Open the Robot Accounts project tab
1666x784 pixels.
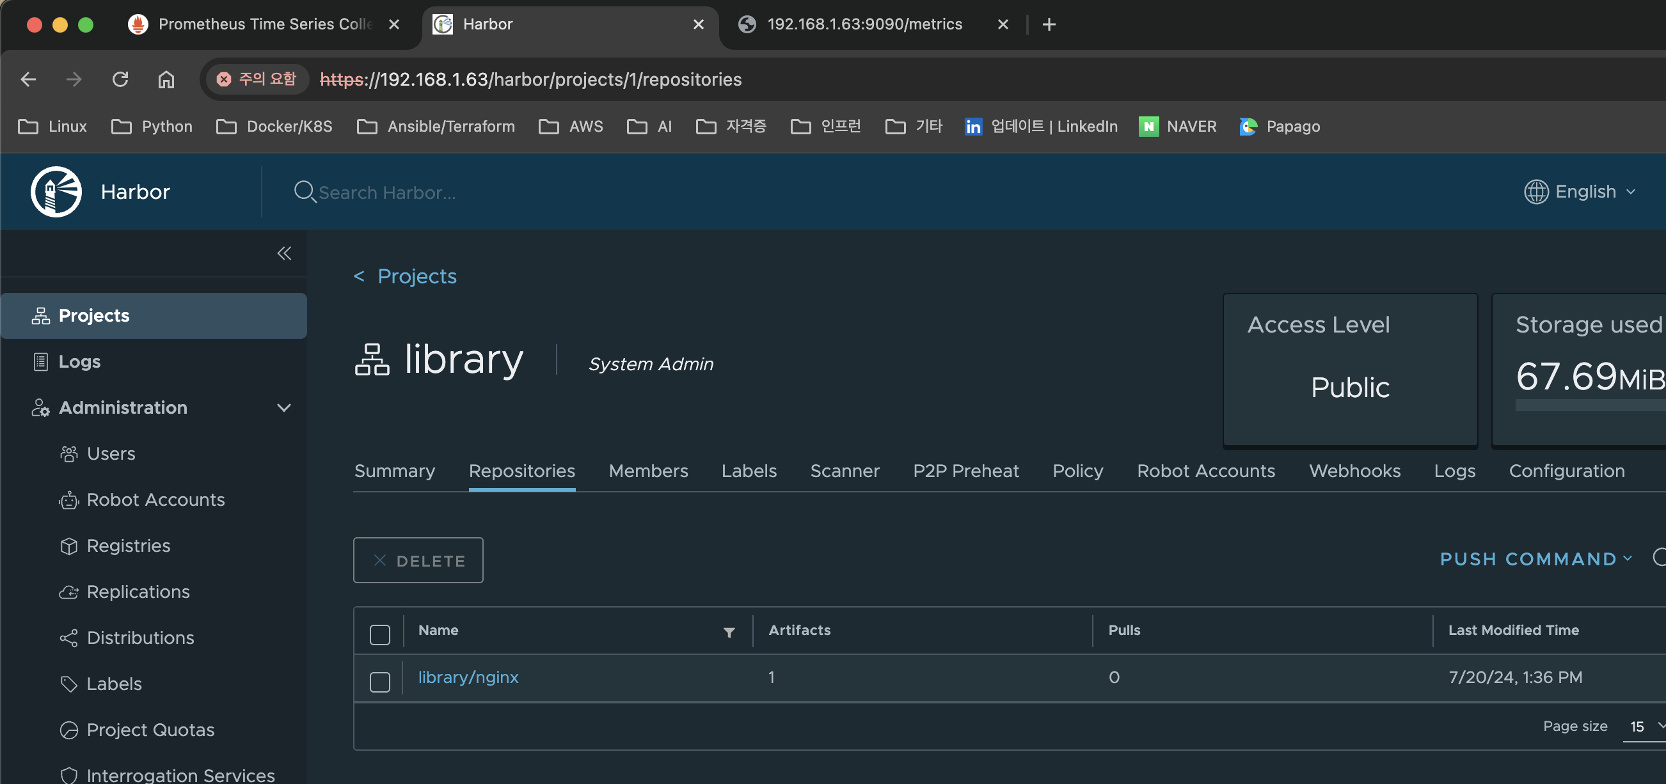pyautogui.click(x=1205, y=471)
